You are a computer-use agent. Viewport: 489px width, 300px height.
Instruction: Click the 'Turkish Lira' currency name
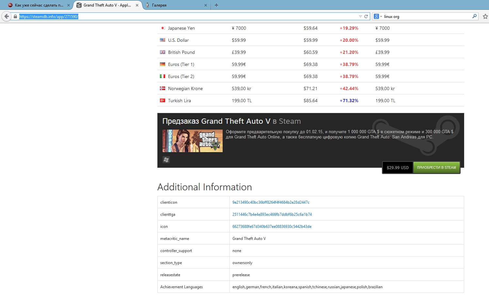click(180, 101)
